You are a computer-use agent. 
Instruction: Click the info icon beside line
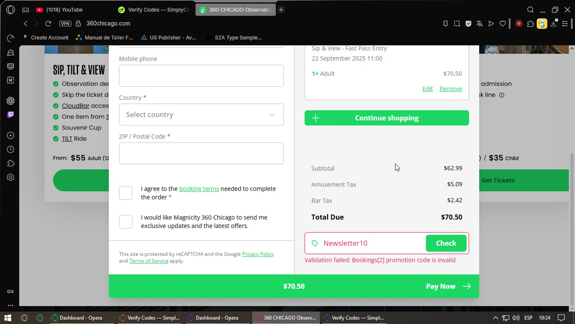click(501, 95)
